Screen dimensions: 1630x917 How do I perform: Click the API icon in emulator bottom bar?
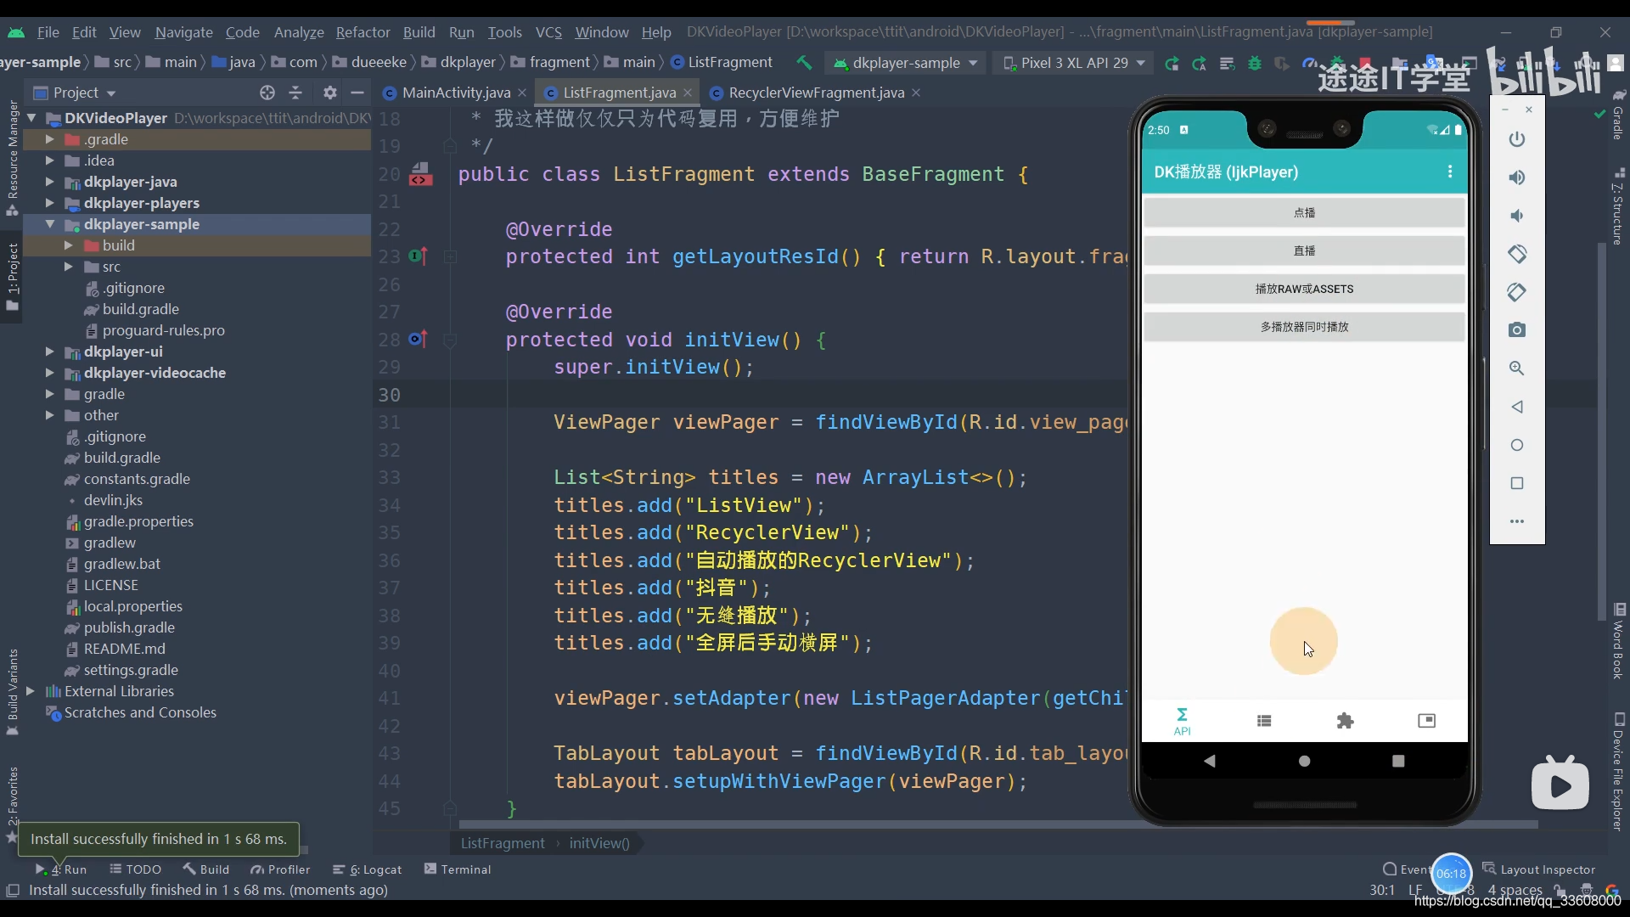(1183, 721)
